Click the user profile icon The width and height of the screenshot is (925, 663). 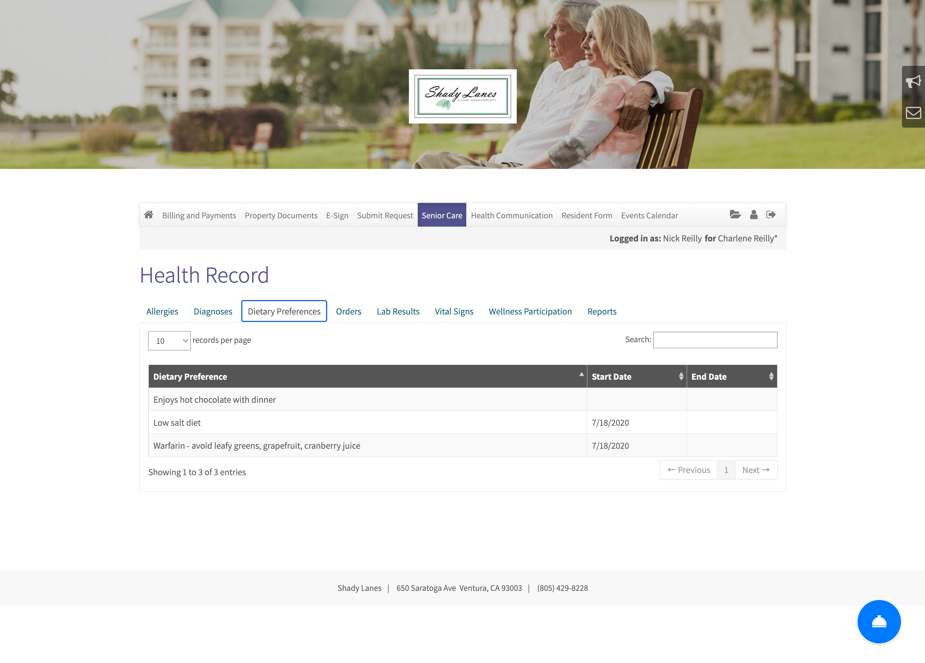pyautogui.click(x=753, y=215)
